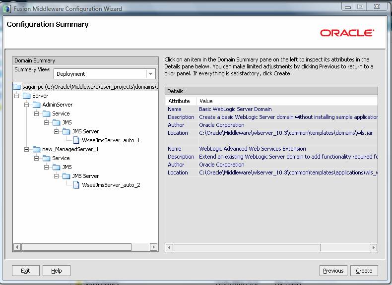Collapse the AdminServer node

pos(26,105)
